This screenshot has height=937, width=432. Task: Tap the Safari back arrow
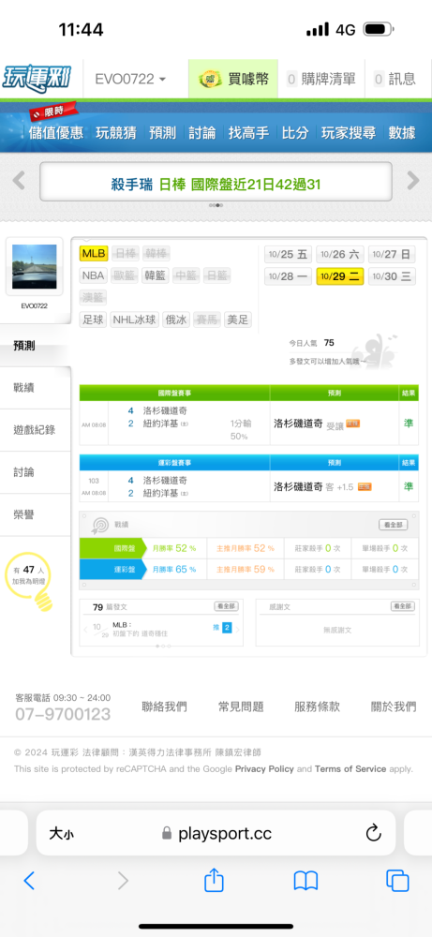(x=29, y=881)
